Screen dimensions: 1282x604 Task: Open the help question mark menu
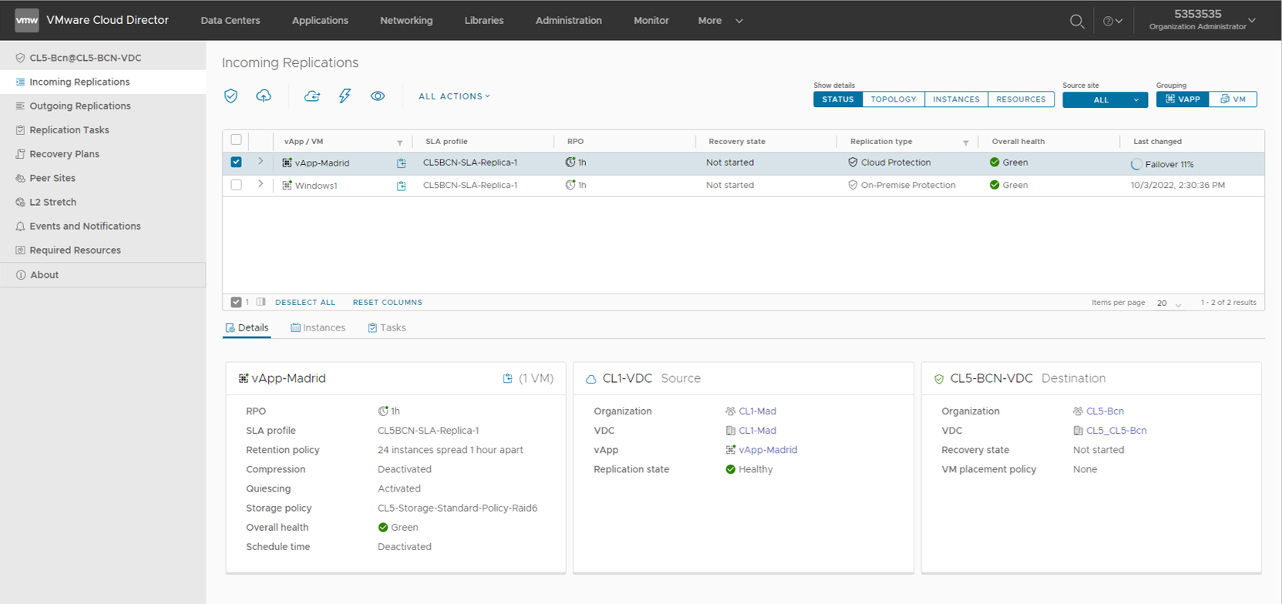(1112, 21)
